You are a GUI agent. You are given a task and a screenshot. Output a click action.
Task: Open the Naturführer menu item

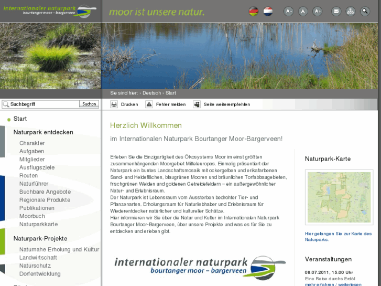pos(34,184)
